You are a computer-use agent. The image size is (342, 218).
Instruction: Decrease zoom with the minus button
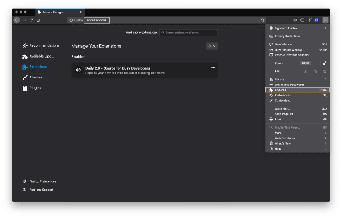tap(295, 63)
